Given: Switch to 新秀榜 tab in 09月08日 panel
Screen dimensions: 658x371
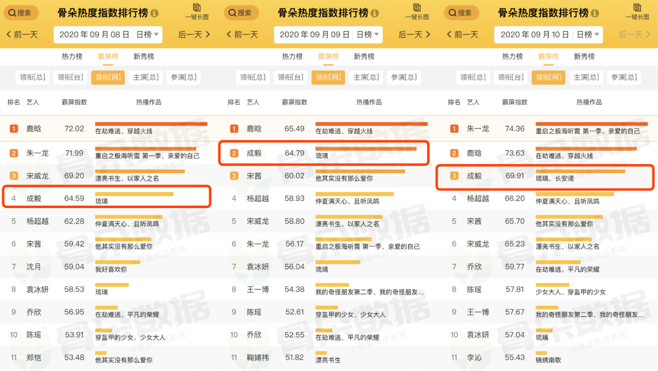Looking at the screenshot, I should (144, 57).
